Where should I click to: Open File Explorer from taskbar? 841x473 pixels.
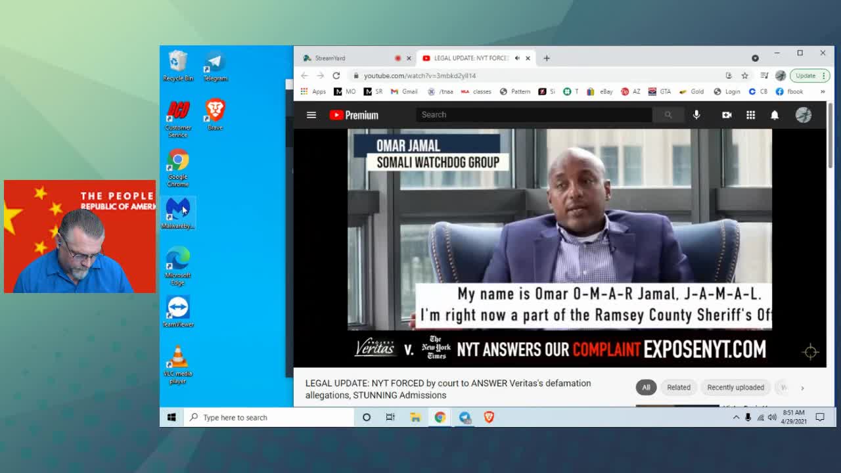tap(415, 417)
